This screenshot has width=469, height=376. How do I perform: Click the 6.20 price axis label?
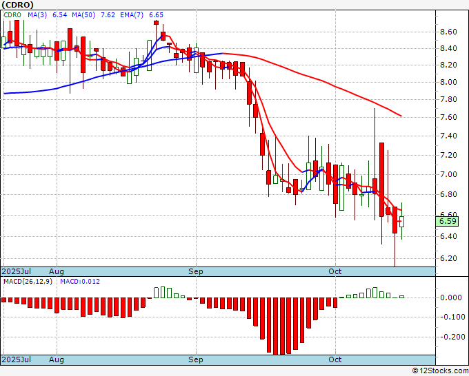pos(448,258)
